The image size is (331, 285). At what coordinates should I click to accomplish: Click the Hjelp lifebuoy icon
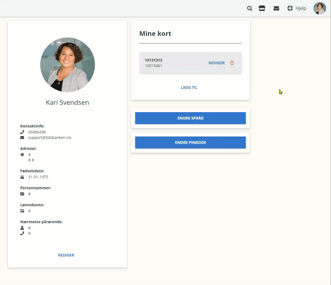[290, 8]
